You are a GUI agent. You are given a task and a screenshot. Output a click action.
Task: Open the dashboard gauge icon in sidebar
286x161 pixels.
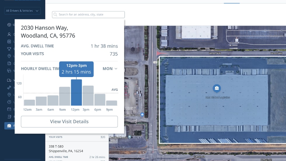[x=9, y=25]
